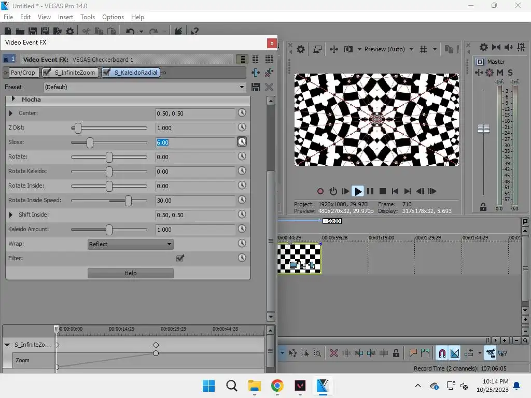
Task: Open Master bus audio properties gear
Action: click(490, 73)
